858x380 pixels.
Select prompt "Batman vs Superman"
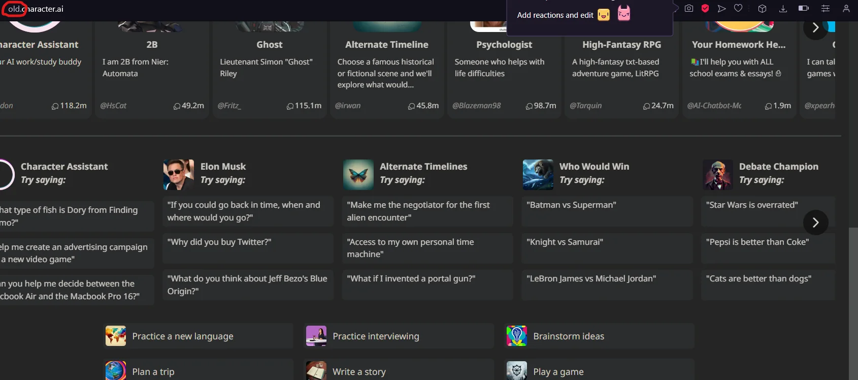point(607,211)
